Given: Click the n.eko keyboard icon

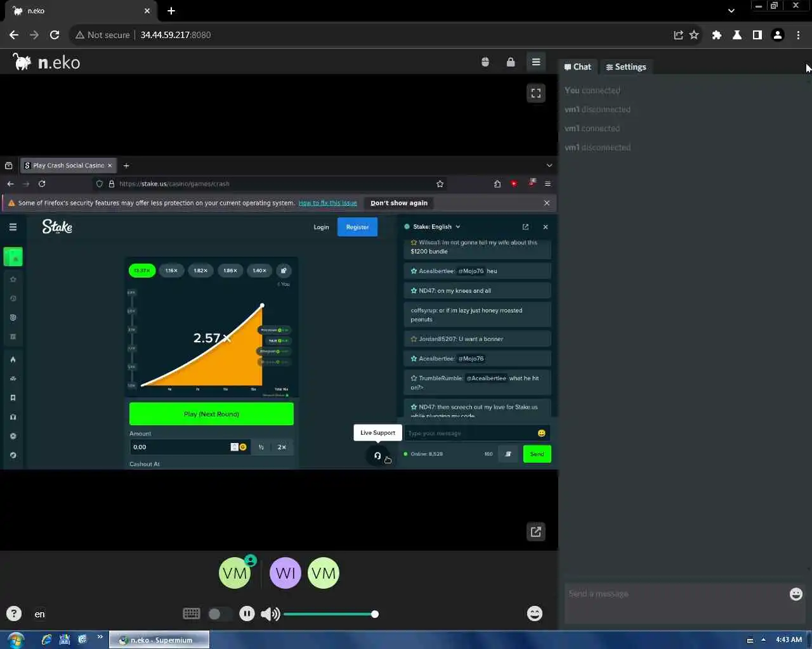Looking at the screenshot, I should pyautogui.click(x=191, y=614).
